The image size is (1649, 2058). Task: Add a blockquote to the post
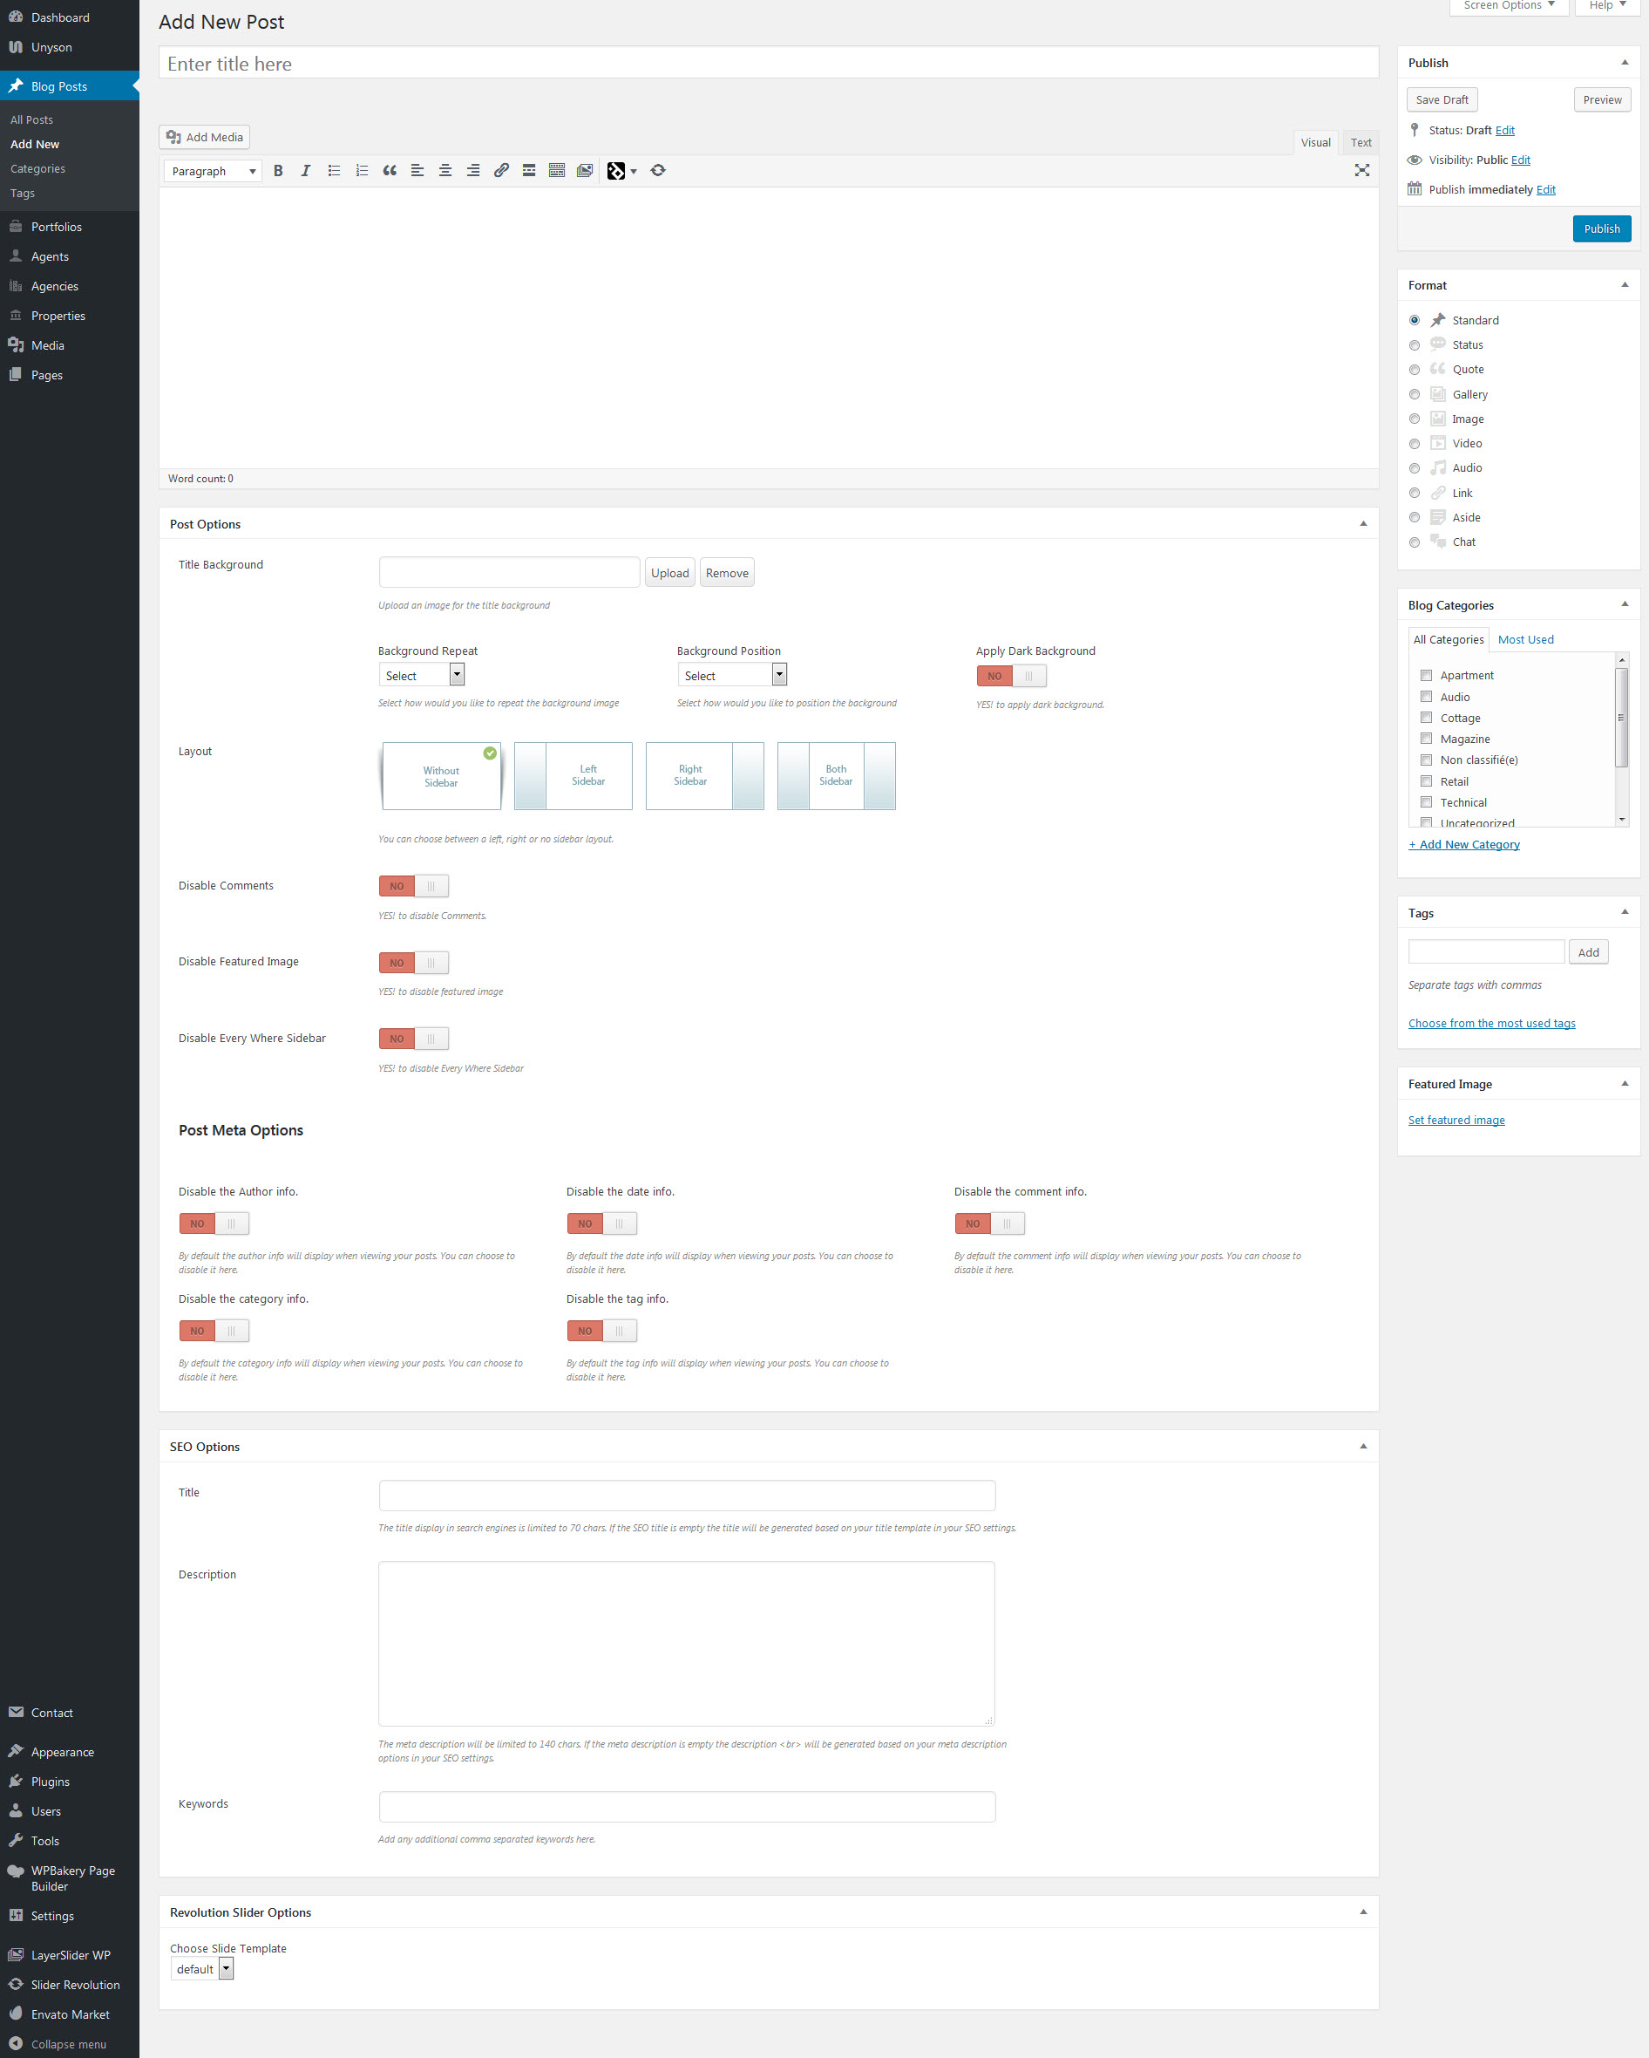[389, 171]
